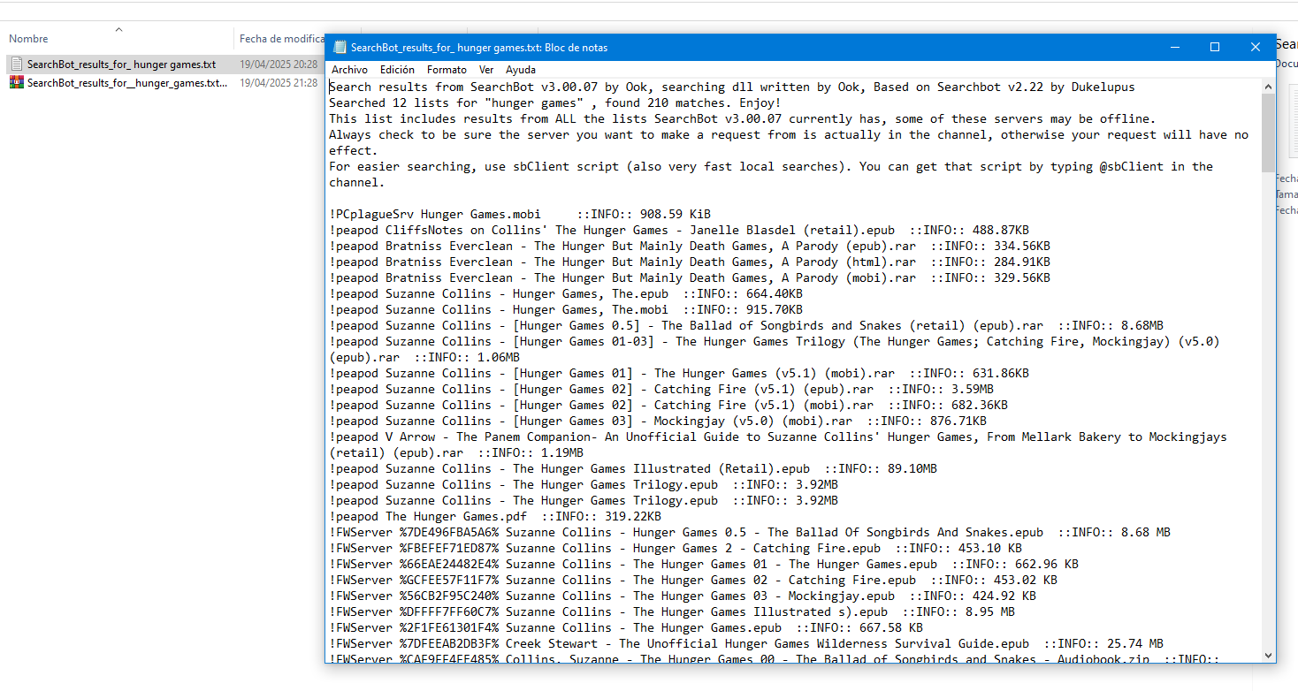Maximize the Notepad window
The image size is (1298, 691).
point(1215,47)
